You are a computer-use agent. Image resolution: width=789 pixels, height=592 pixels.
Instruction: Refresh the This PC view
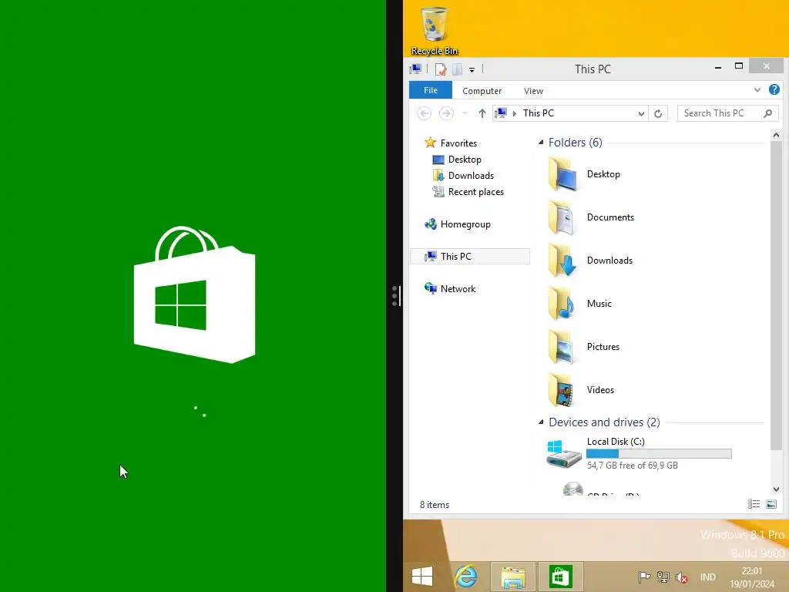coord(658,113)
